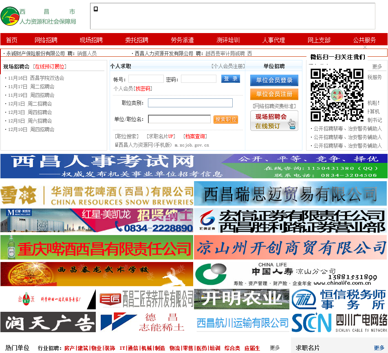Open 12月1日 周二招聘会 entry

click(30, 104)
